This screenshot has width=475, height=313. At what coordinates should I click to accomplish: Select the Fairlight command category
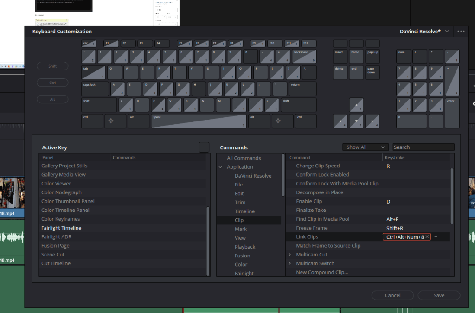[249, 273]
